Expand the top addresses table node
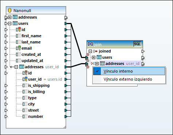 9,17
